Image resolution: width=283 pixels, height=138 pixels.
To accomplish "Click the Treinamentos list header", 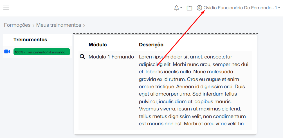I will [30, 40].
